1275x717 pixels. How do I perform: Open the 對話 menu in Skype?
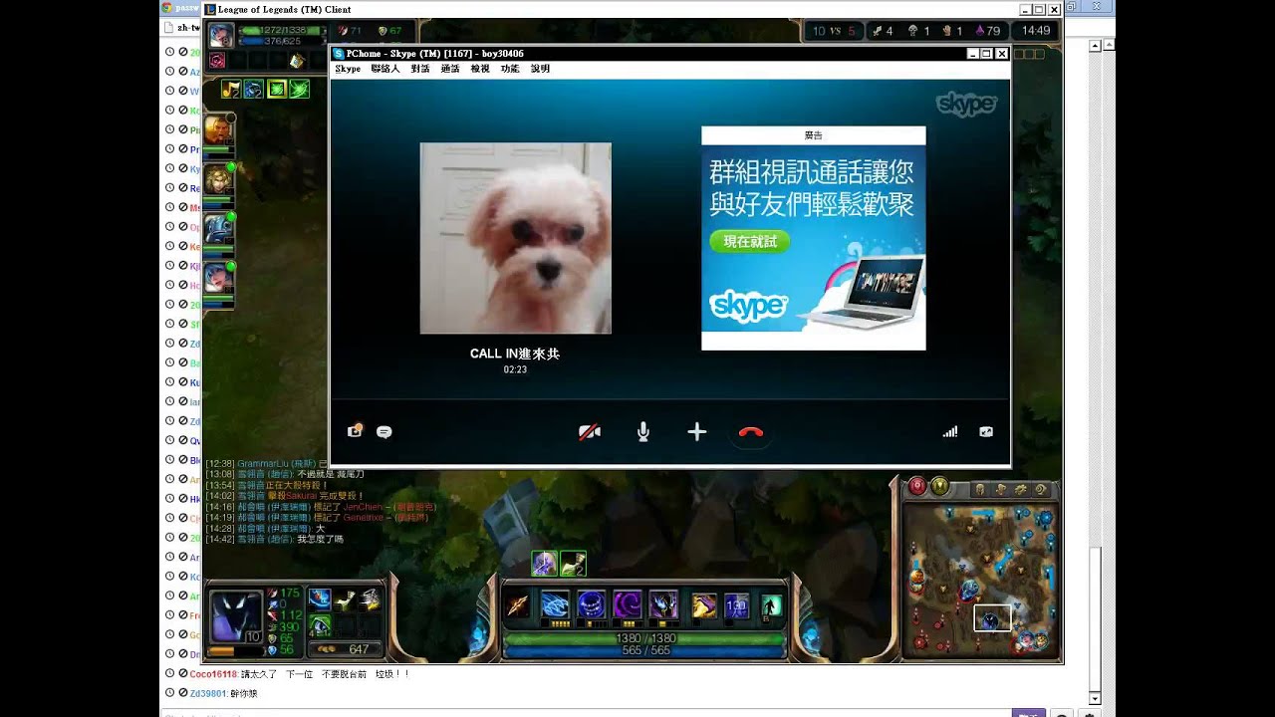(420, 70)
